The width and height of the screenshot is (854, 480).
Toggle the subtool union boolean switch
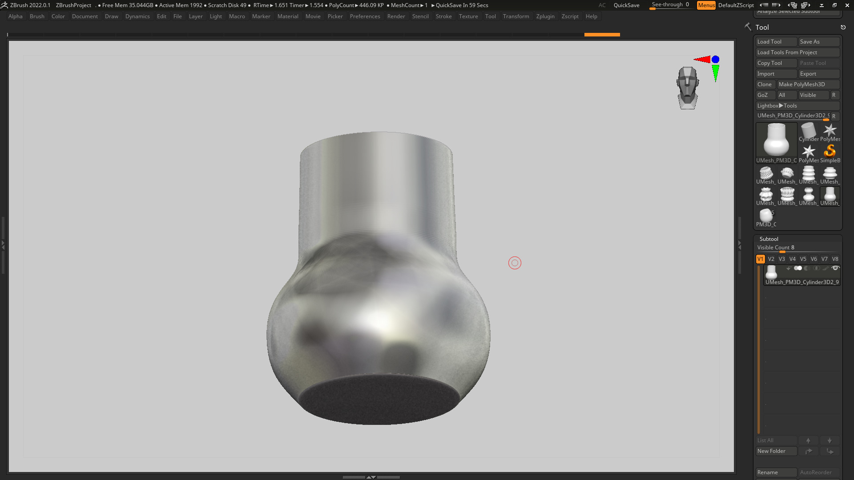(x=798, y=268)
